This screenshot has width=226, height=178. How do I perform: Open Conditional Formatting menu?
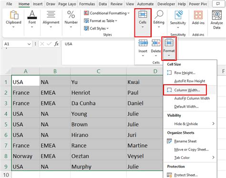point(107,13)
